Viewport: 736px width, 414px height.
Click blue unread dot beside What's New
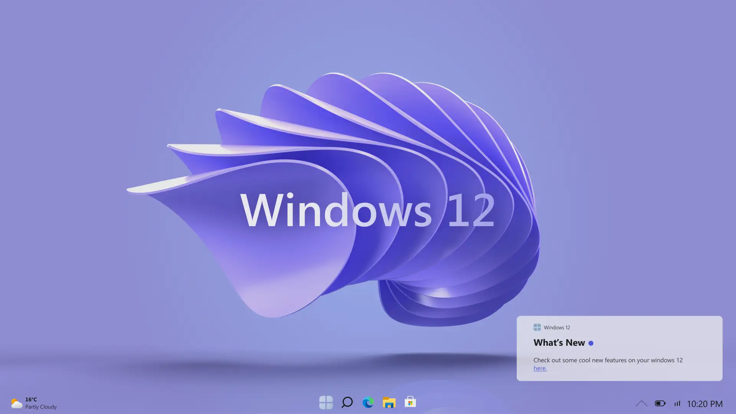pyautogui.click(x=591, y=343)
